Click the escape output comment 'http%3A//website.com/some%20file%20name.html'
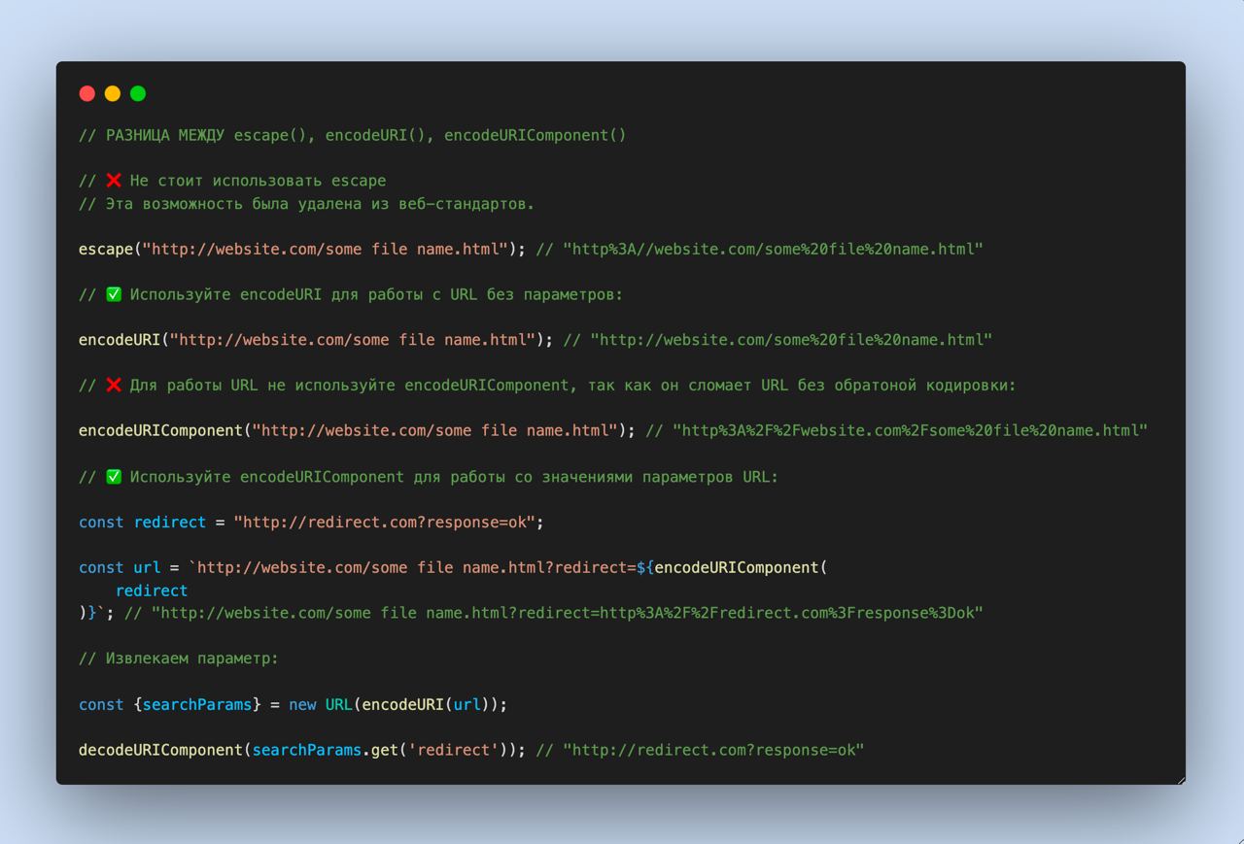Image resolution: width=1244 pixels, height=844 pixels. coord(773,250)
